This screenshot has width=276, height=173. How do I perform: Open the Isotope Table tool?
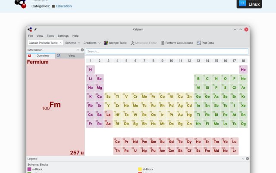click(115, 43)
